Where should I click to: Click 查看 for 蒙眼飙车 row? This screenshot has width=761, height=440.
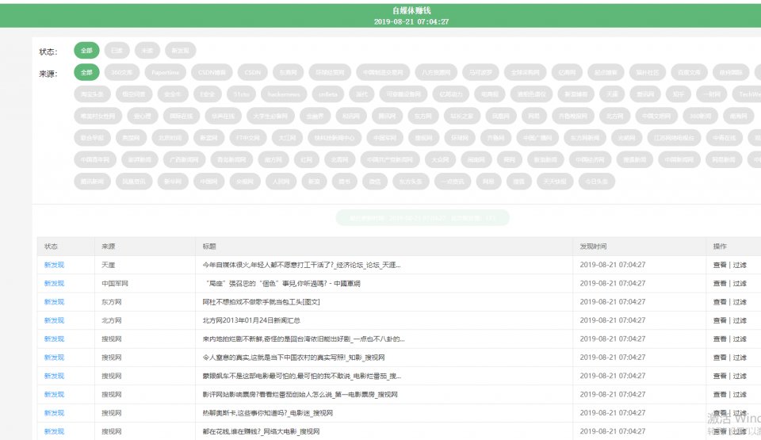[720, 376]
